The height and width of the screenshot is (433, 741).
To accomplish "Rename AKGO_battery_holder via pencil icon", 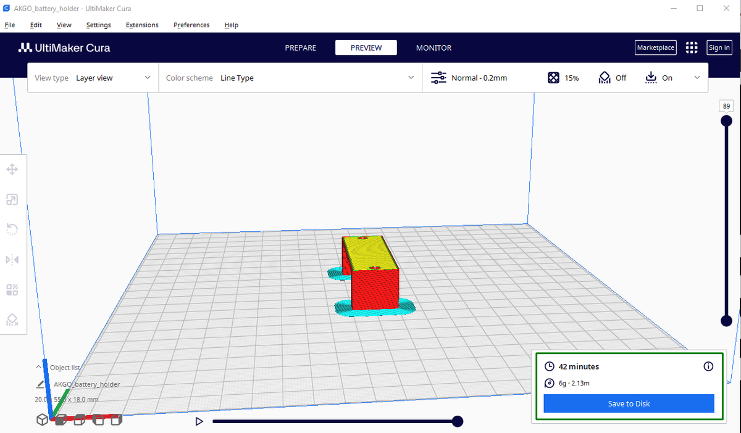I will pyautogui.click(x=41, y=384).
